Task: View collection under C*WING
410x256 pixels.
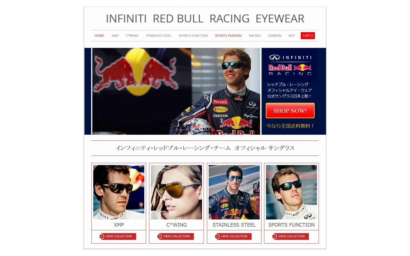Action: 176,236
